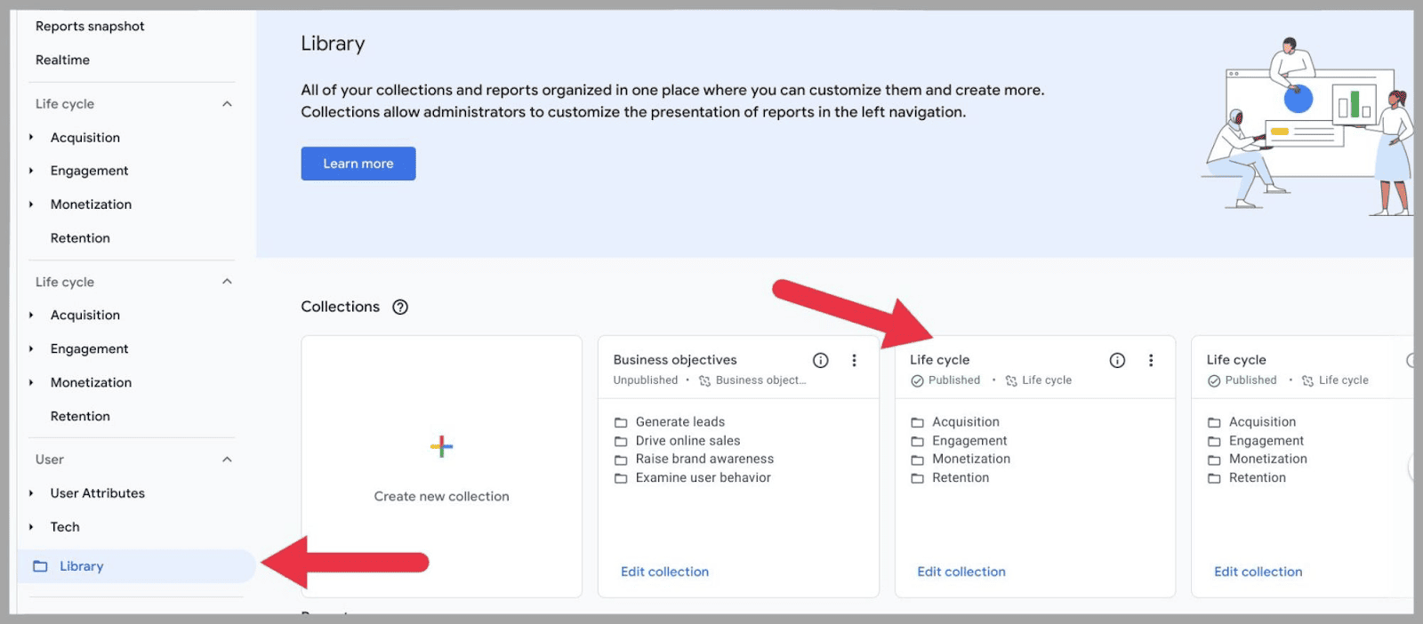Open the Business objectives three-dot menu

point(854,360)
